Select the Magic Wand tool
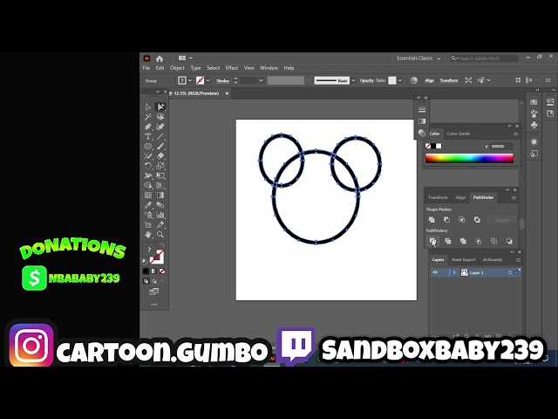Image resolution: width=558 pixels, height=419 pixels. pyautogui.click(x=148, y=117)
